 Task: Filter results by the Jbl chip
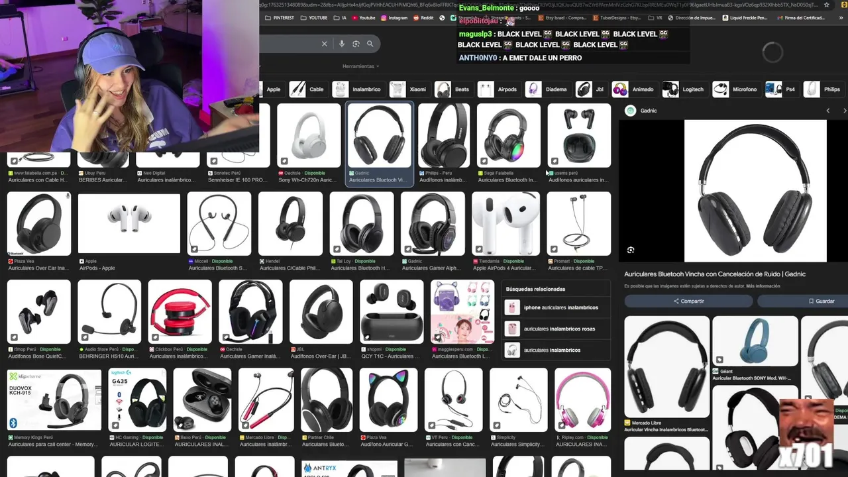591,89
